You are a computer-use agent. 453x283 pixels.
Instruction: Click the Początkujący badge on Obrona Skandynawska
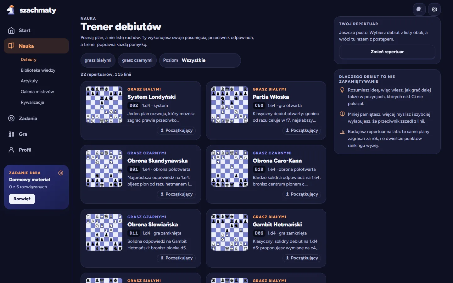tap(176, 194)
